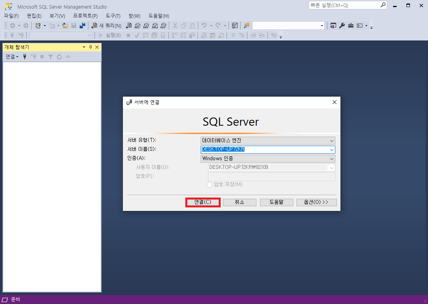Open the 연결 dropdown in Object Explorer

click(12, 57)
